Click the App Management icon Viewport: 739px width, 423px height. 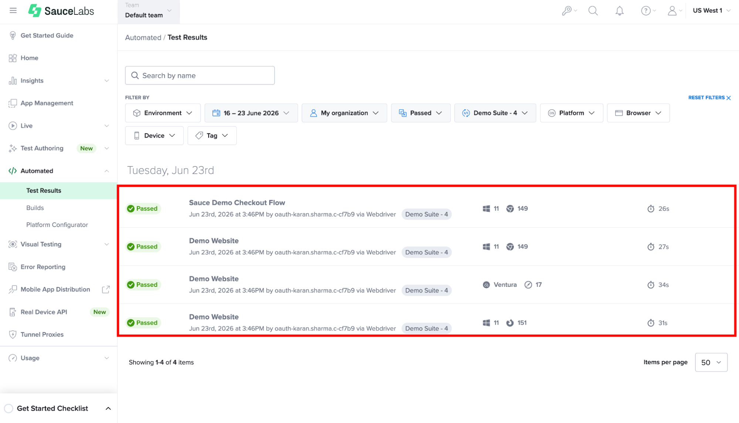coord(13,103)
